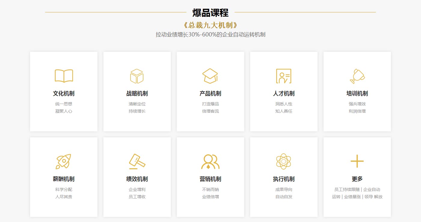Open the 《总裁九大机制》 course title link
421x222 pixels.
pyautogui.click(x=210, y=25)
